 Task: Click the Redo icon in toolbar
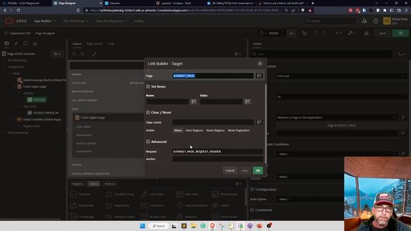pyautogui.click(x=325, y=33)
